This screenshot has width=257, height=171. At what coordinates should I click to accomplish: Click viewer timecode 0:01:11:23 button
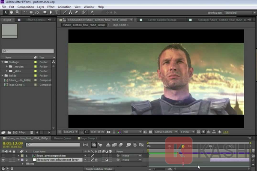click(98, 132)
